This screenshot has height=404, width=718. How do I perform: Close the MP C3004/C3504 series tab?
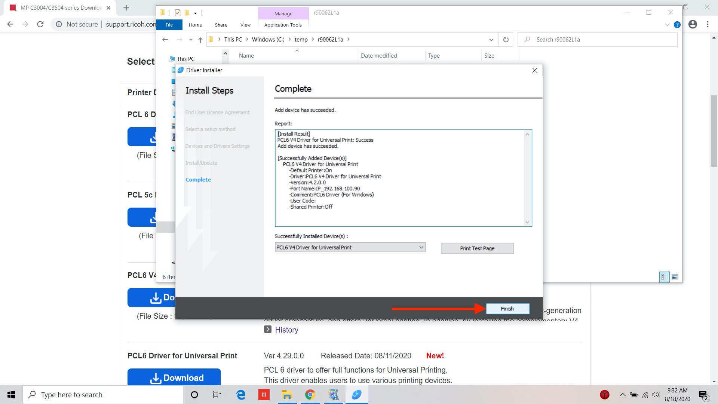tap(108, 8)
